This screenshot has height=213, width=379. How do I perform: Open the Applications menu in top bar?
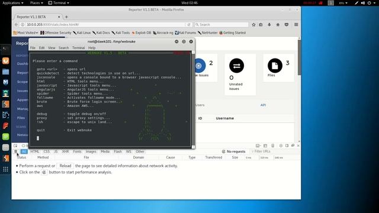point(13,3)
